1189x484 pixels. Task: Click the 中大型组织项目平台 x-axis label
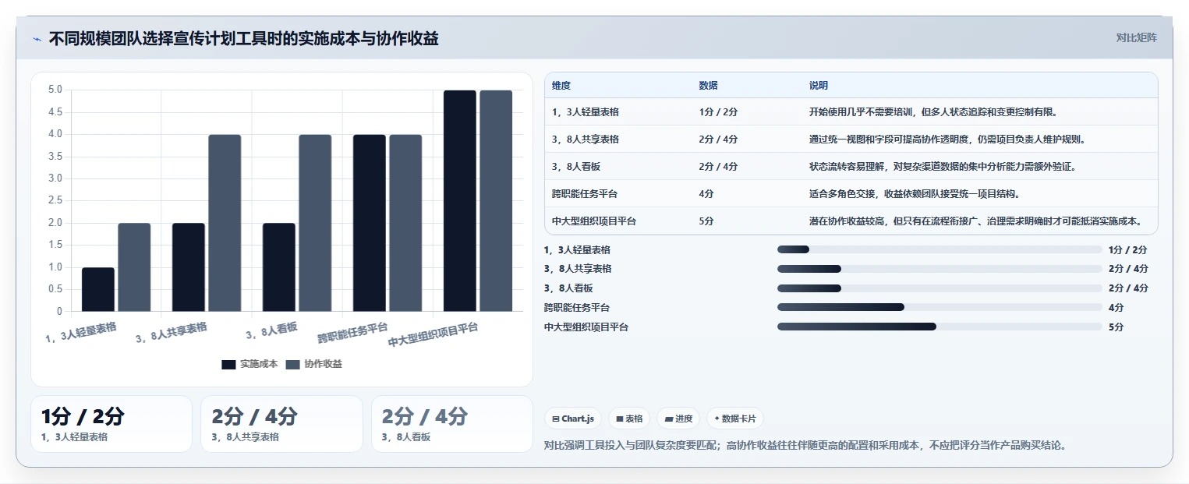433,335
